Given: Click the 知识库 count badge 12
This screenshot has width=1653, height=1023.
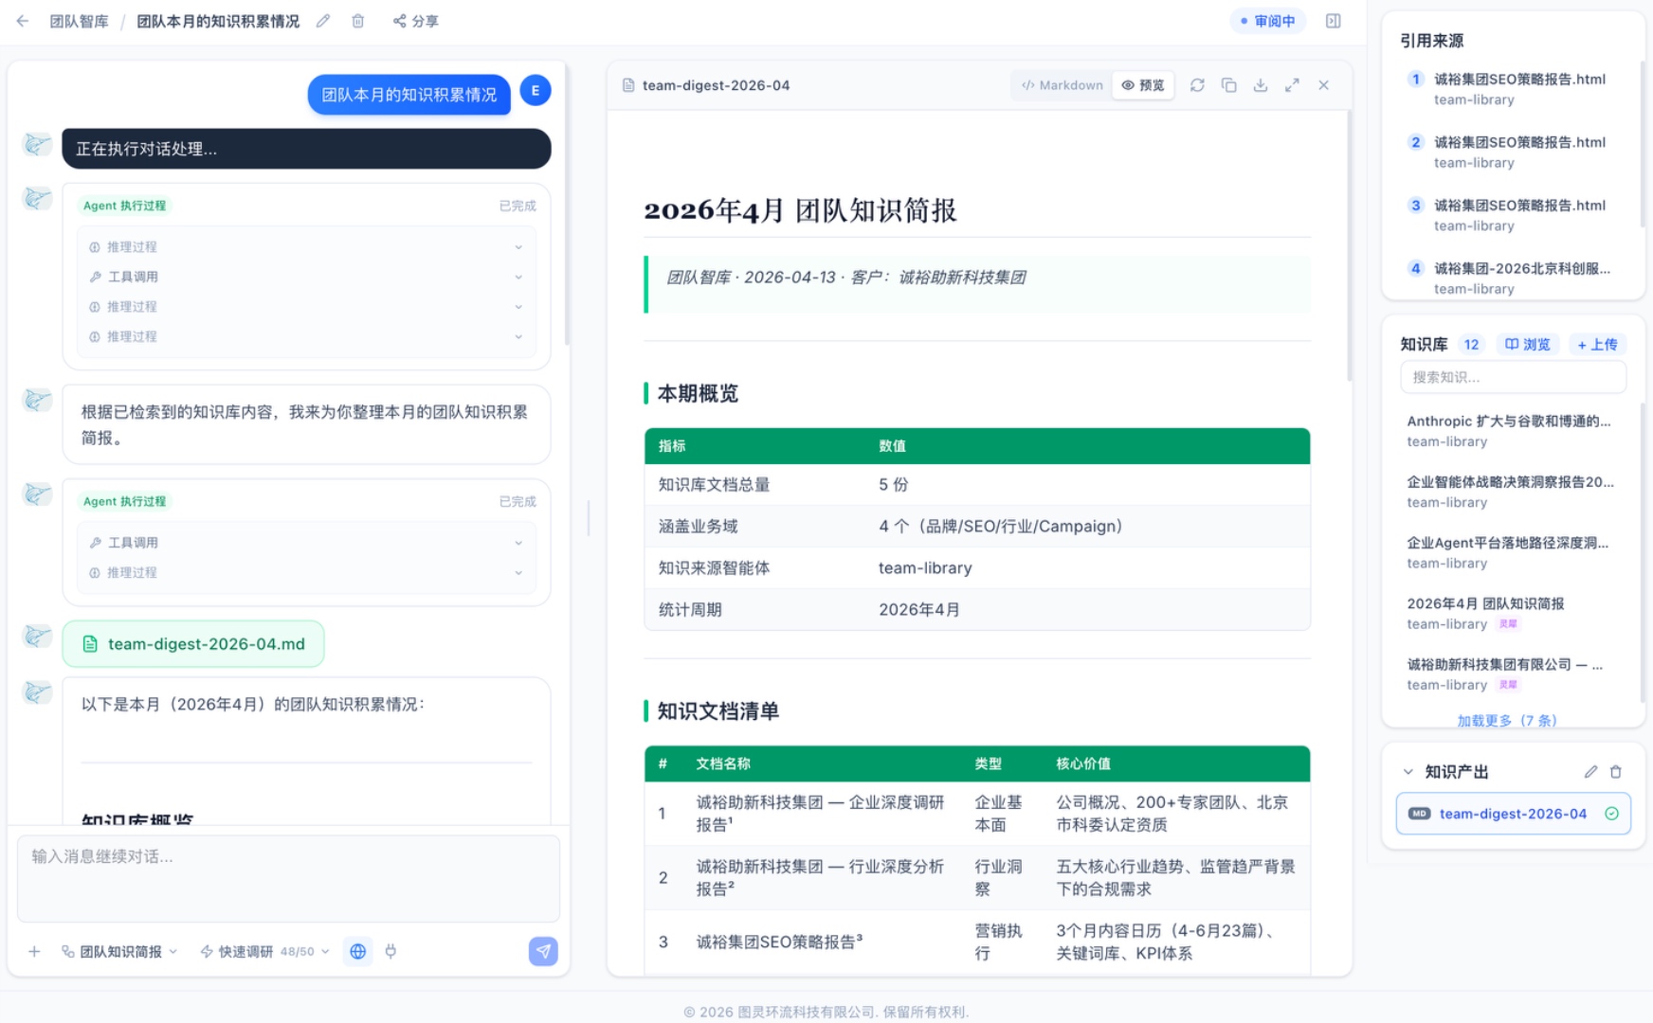Looking at the screenshot, I should coord(1471,345).
